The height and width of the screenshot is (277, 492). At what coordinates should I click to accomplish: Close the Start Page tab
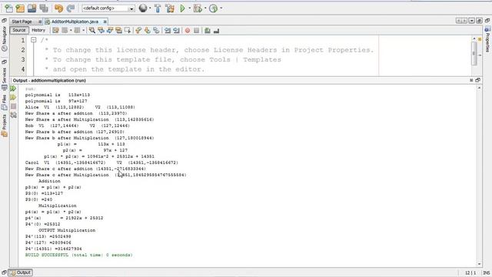tap(40, 22)
